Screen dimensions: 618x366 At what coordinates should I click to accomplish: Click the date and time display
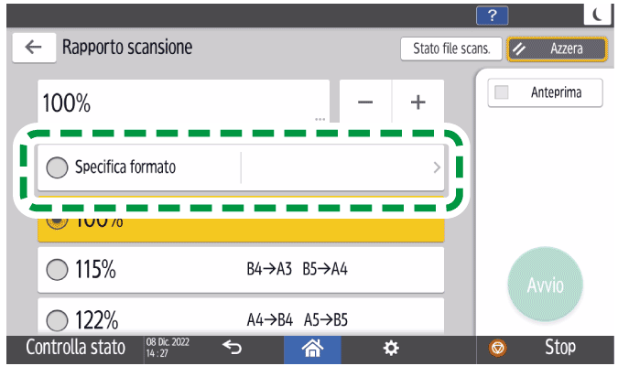click(x=166, y=349)
